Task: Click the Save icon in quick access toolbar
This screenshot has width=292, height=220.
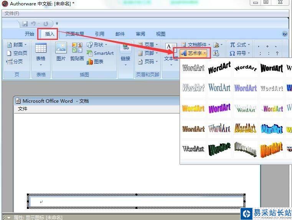Action: 25,24
